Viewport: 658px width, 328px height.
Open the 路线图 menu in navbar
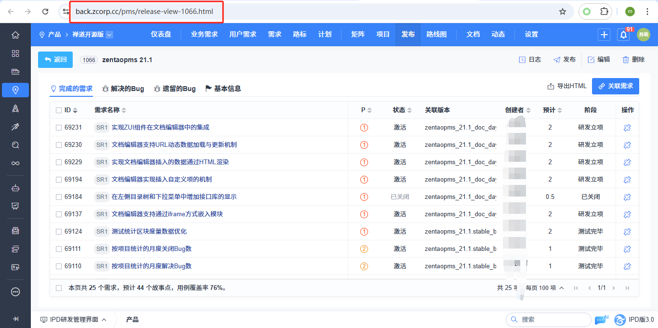click(x=436, y=35)
